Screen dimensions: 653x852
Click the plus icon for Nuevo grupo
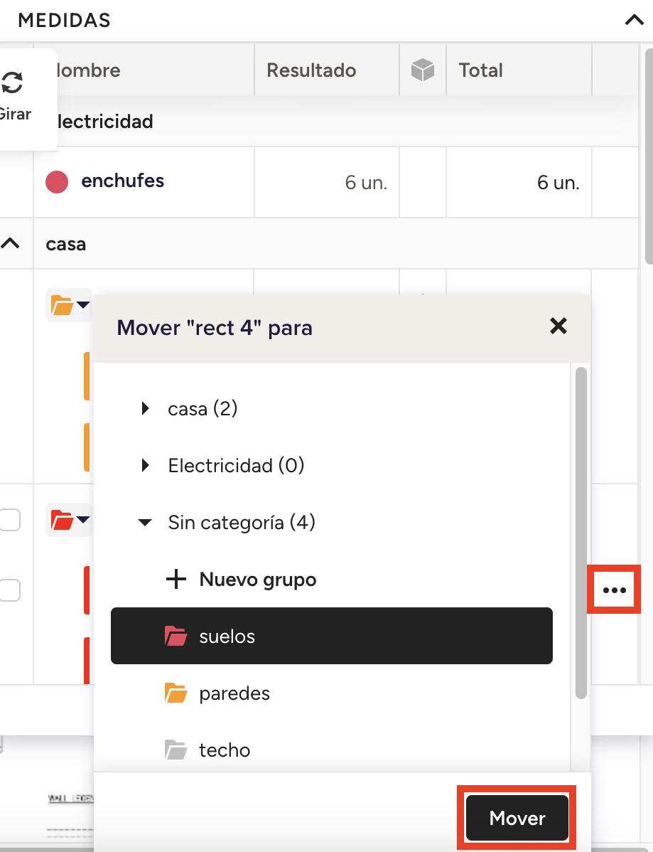tap(175, 580)
